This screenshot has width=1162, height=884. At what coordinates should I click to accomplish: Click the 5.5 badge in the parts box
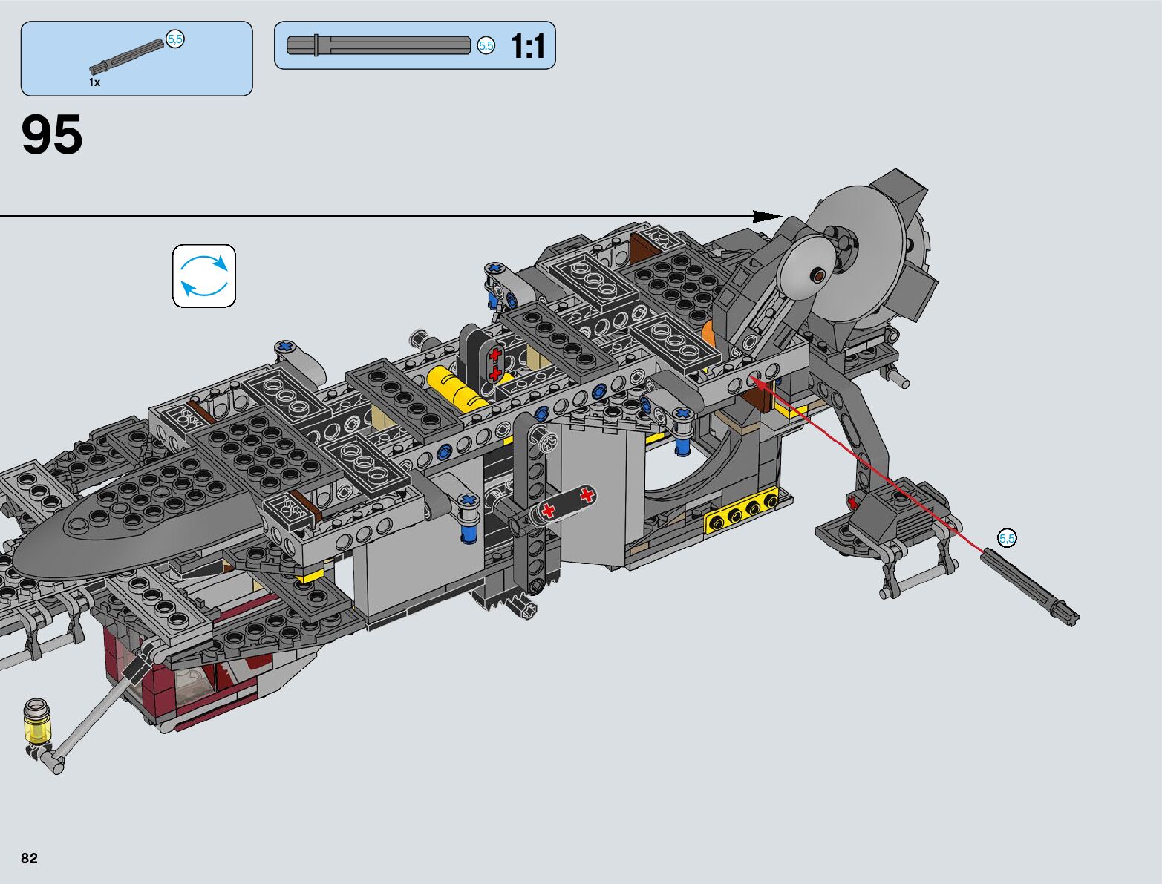click(175, 39)
